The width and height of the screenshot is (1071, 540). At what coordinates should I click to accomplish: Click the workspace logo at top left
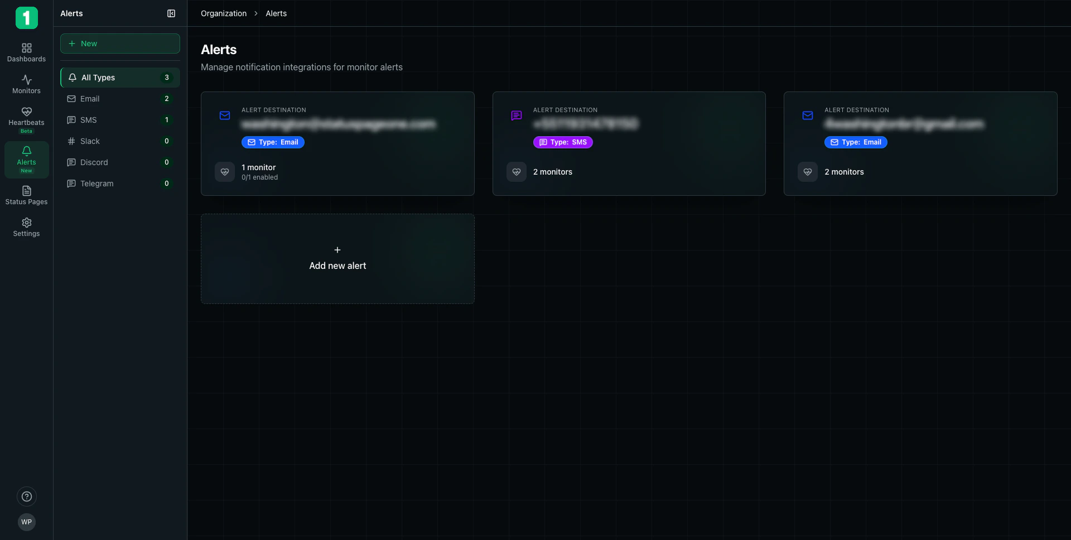(x=26, y=17)
